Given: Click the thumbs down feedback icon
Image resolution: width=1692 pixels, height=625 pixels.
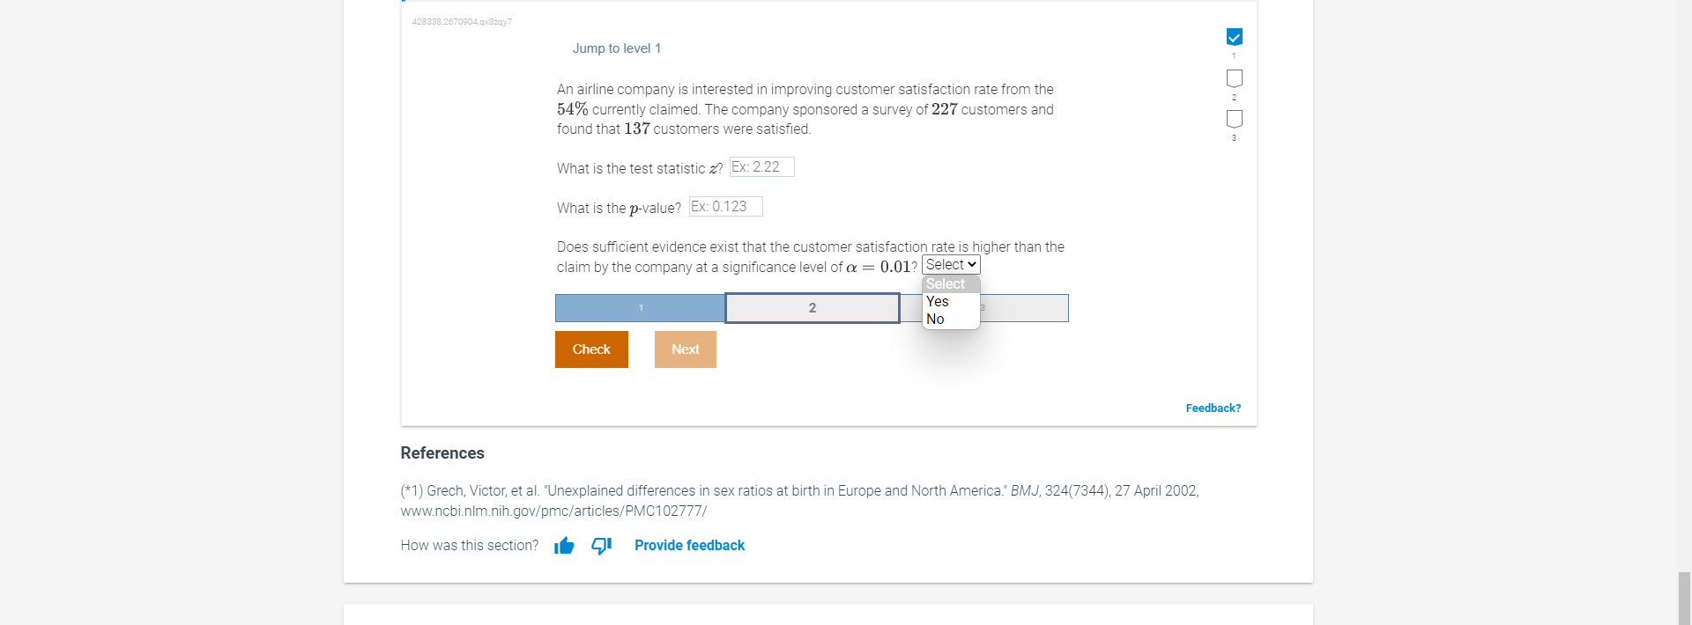Looking at the screenshot, I should [x=601, y=546].
